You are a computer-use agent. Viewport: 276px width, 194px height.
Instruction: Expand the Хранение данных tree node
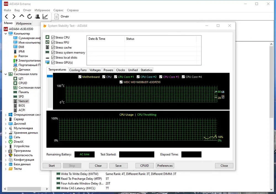point(6,133)
